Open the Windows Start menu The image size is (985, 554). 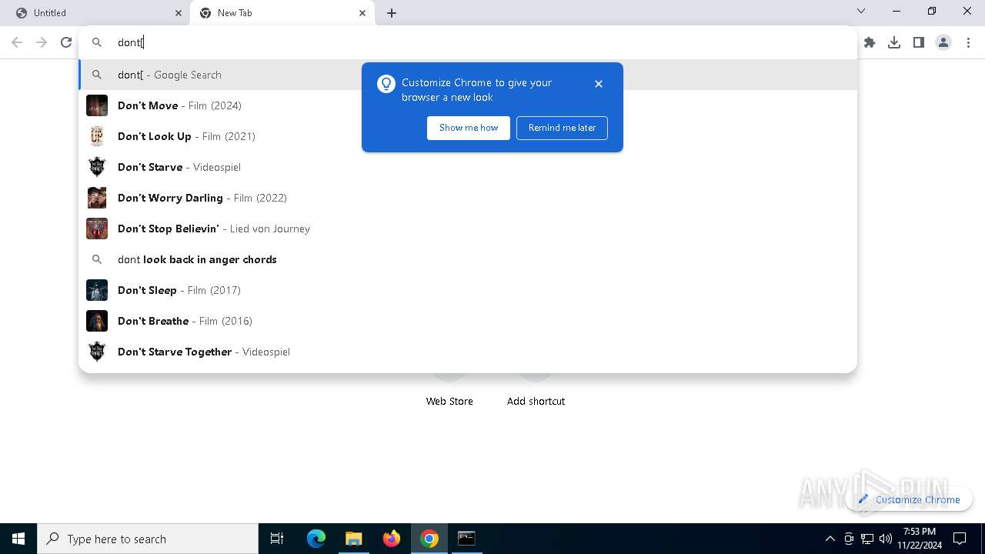pyautogui.click(x=18, y=539)
